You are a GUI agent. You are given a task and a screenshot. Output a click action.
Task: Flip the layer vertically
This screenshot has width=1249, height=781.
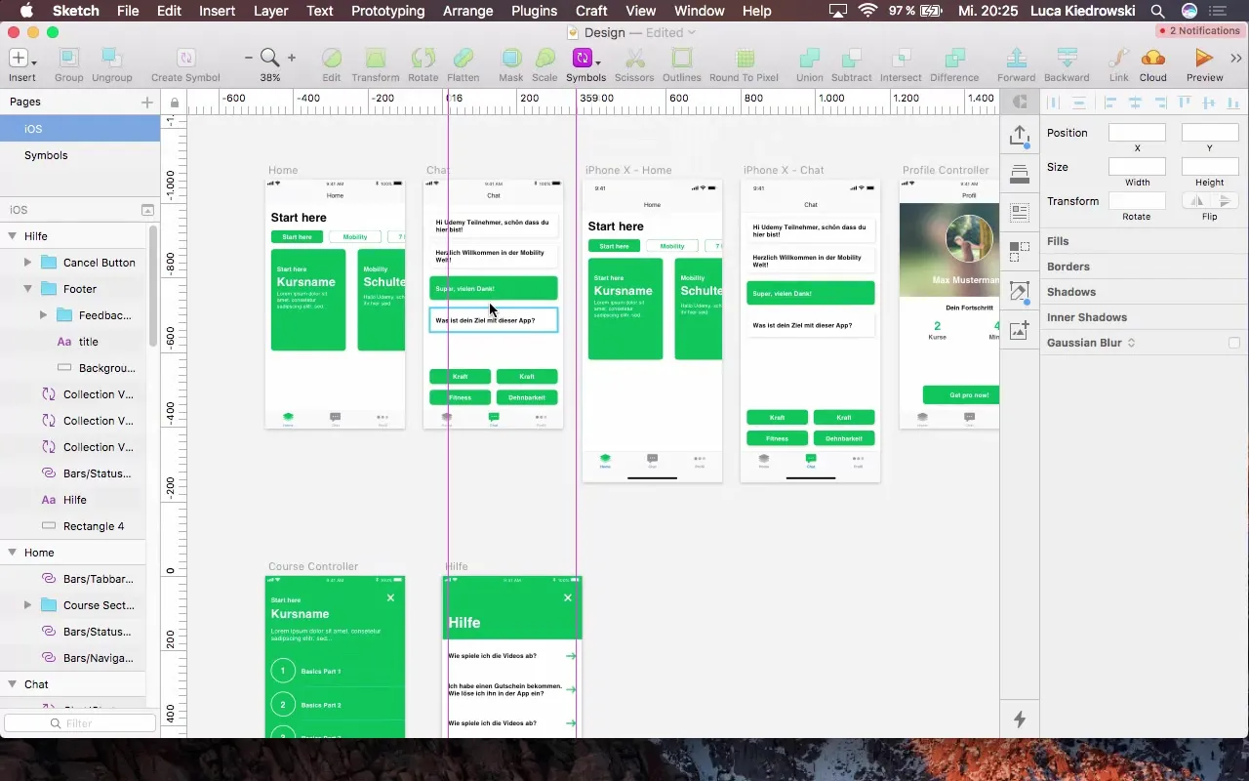pyautogui.click(x=1225, y=201)
